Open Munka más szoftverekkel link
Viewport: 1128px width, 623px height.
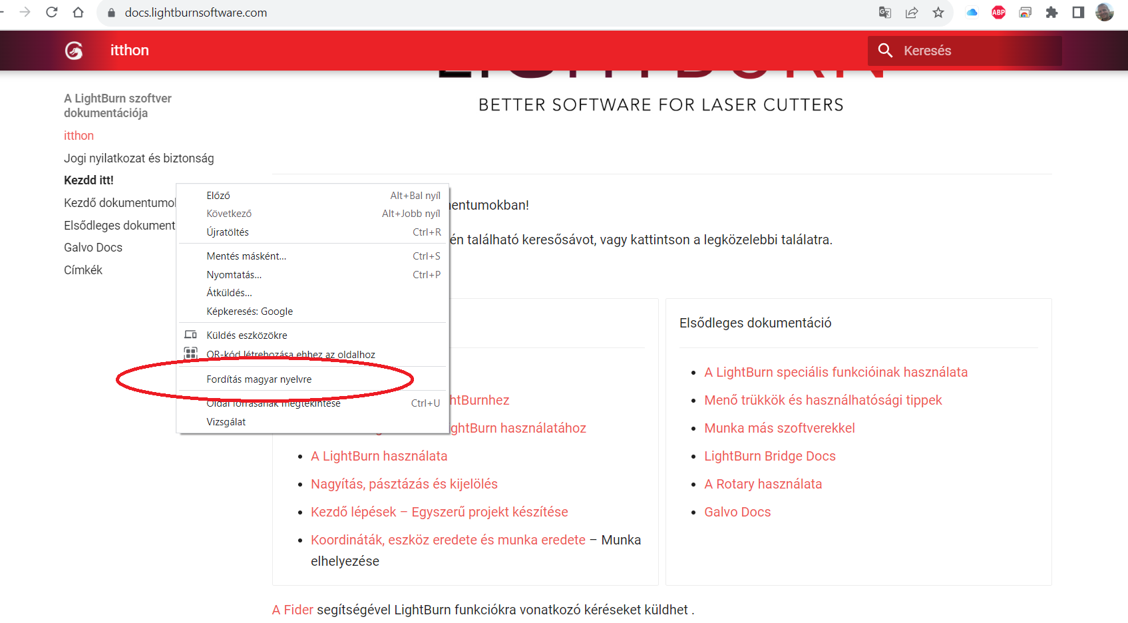[x=779, y=428]
